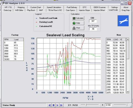Switch to the Data Log tab

tap(7, 10)
